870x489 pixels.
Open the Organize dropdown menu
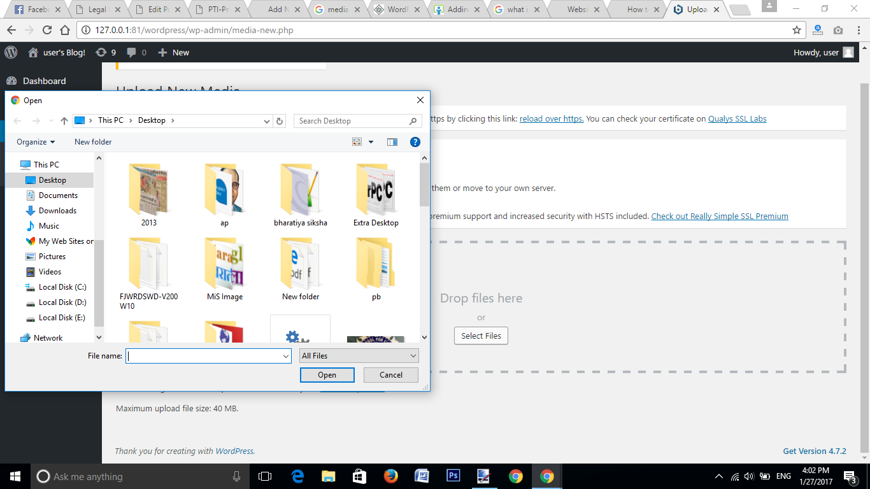tap(36, 142)
